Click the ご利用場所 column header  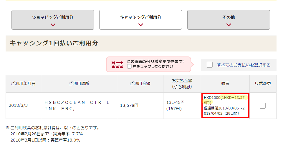coord(79,84)
